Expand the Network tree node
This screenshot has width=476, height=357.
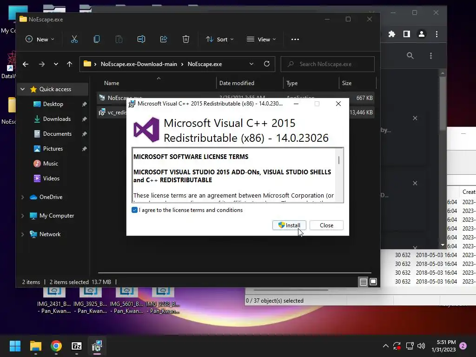pyautogui.click(x=22, y=234)
